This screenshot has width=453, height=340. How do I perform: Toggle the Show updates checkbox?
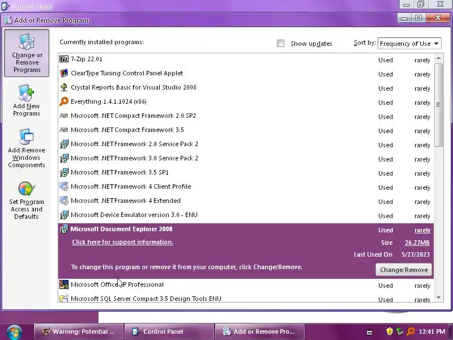point(280,44)
